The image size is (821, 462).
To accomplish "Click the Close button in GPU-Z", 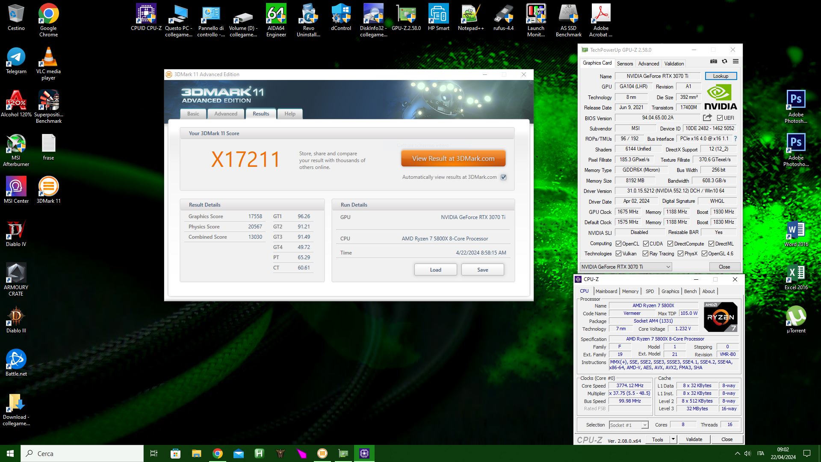I will pyautogui.click(x=724, y=267).
